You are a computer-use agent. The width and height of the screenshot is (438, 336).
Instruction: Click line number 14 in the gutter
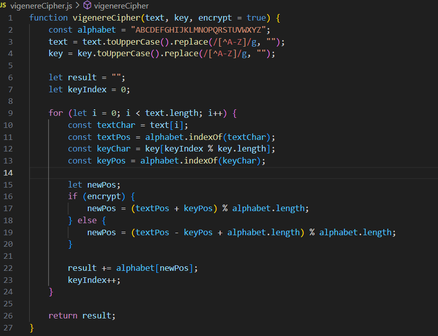(x=8, y=173)
